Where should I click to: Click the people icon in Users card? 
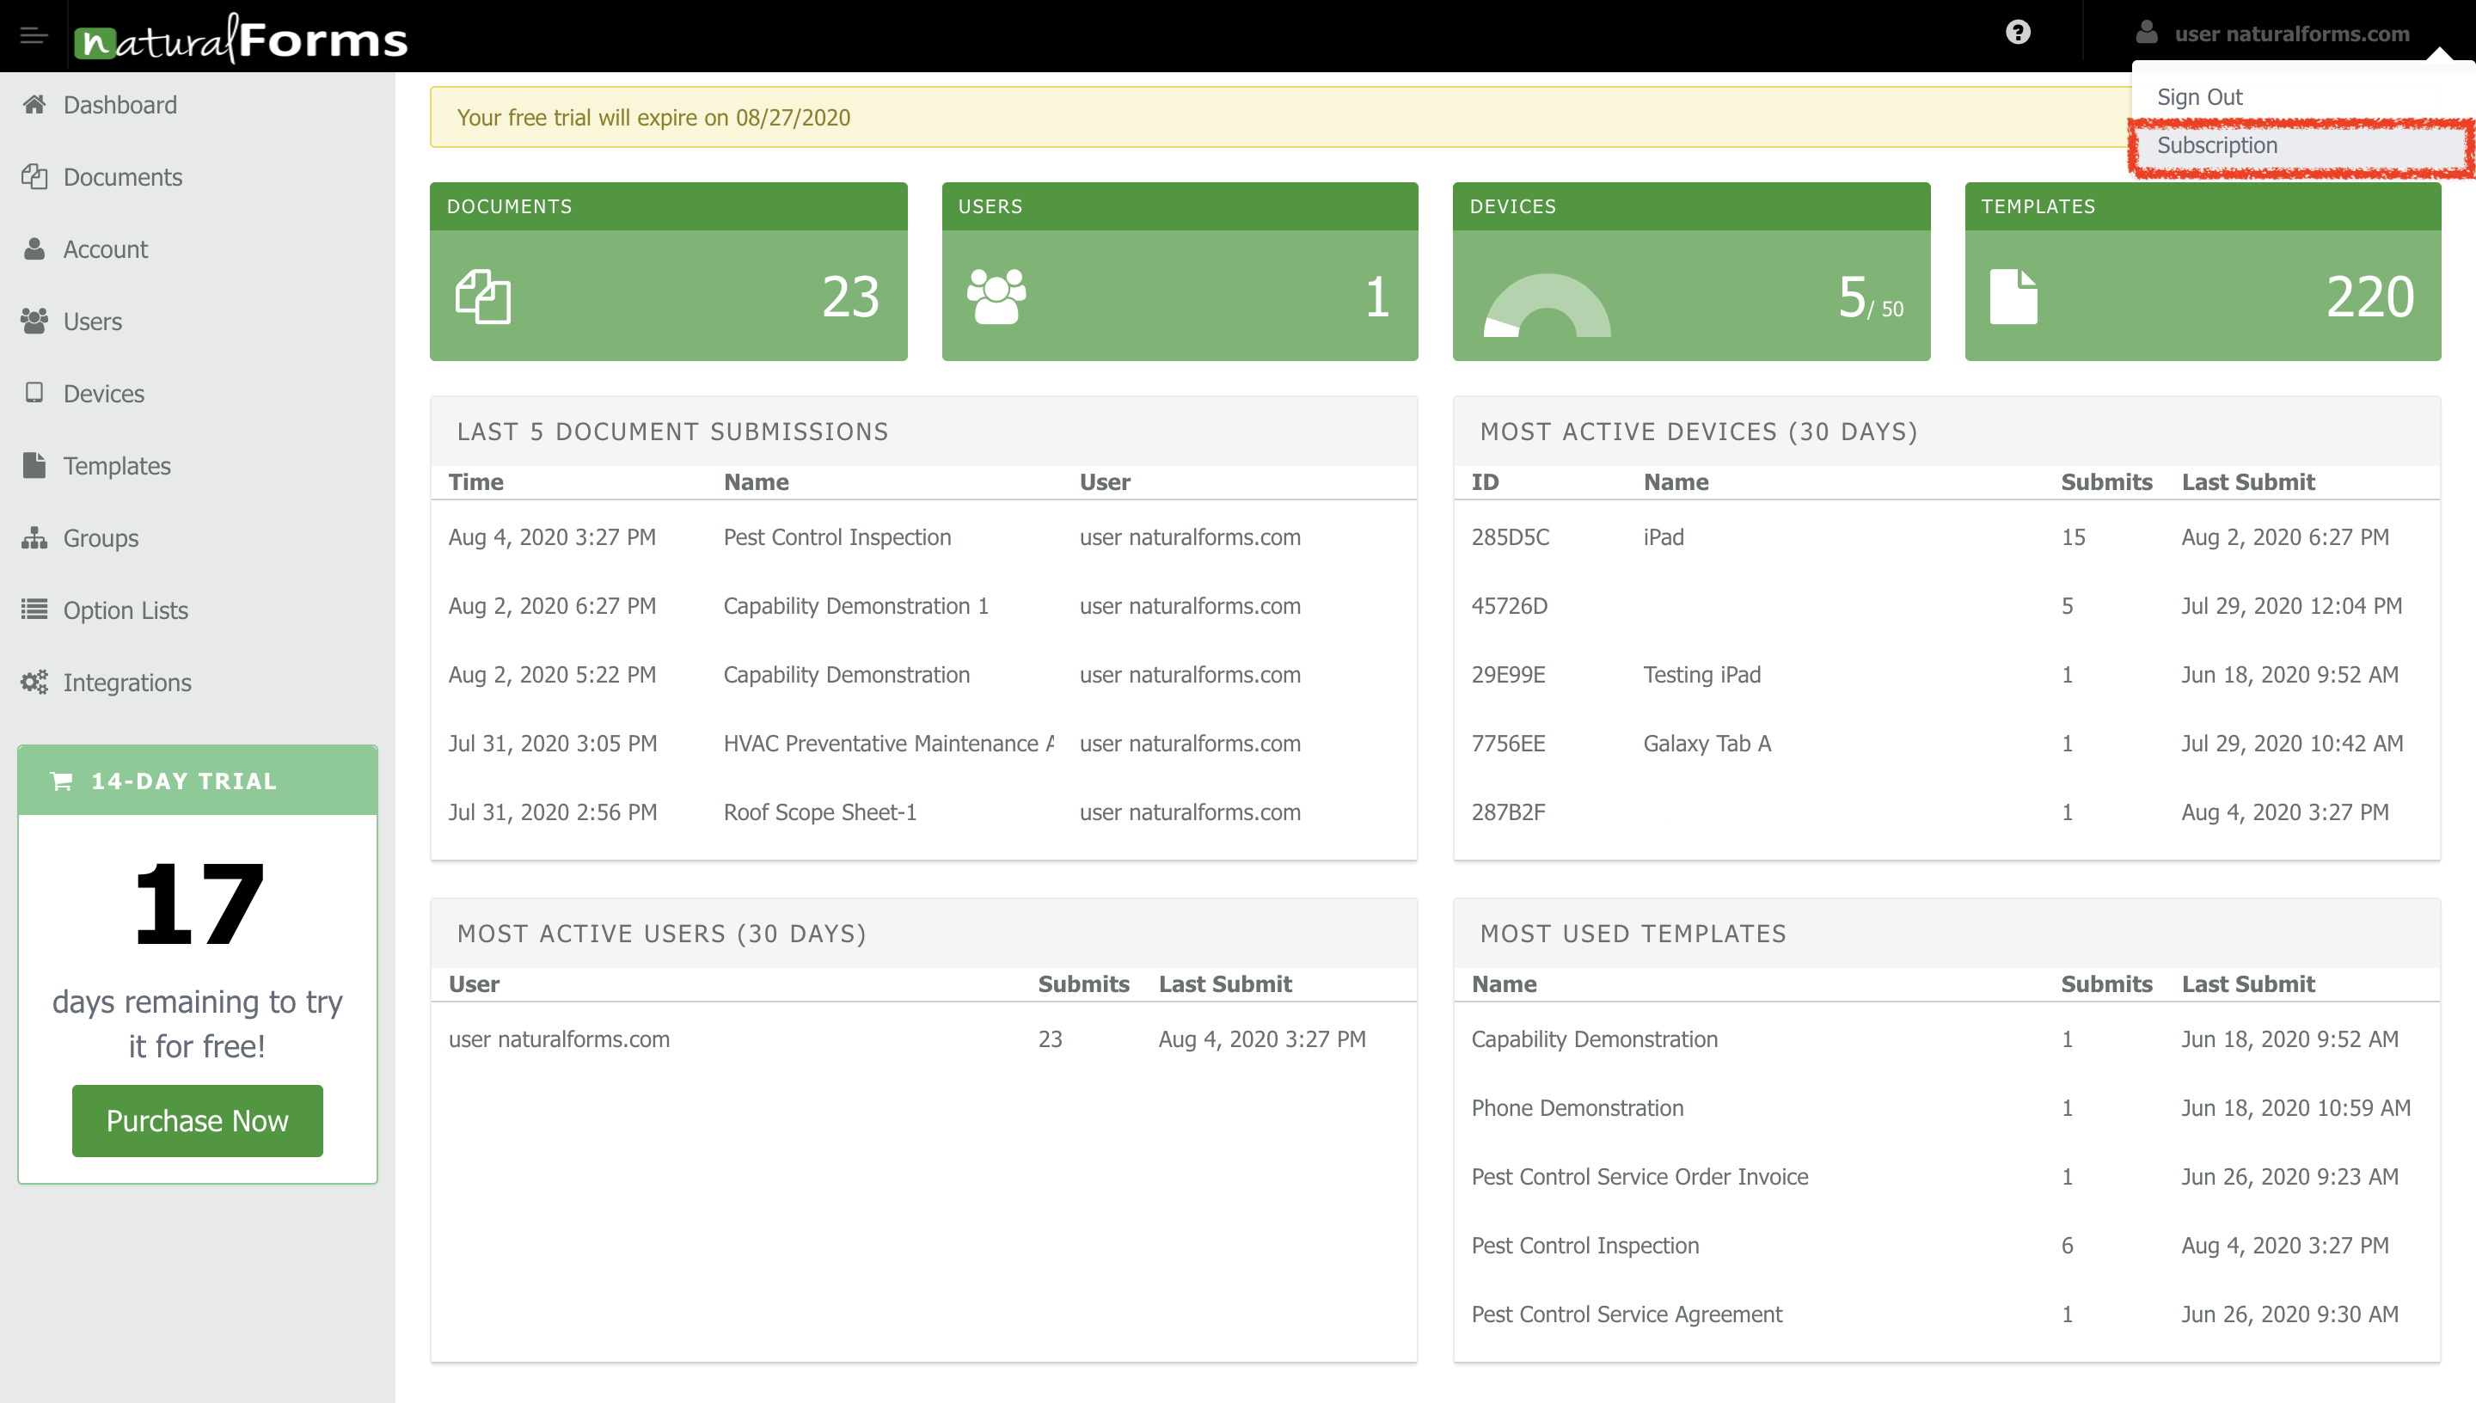click(x=996, y=296)
